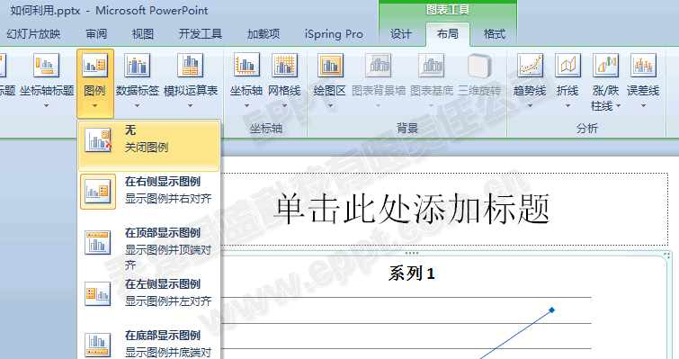Click the 趋势线 (Trendline) icon
679x359 pixels.
click(530, 65)
